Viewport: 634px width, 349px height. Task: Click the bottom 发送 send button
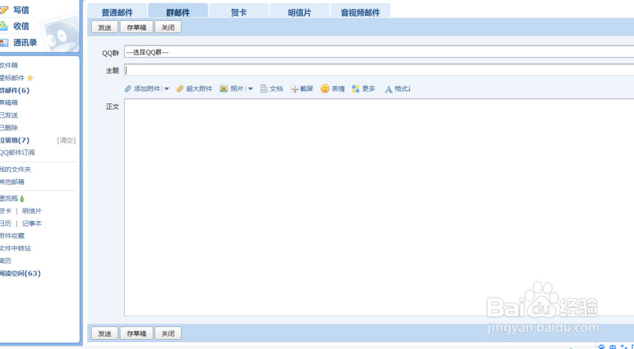(105, 333)
